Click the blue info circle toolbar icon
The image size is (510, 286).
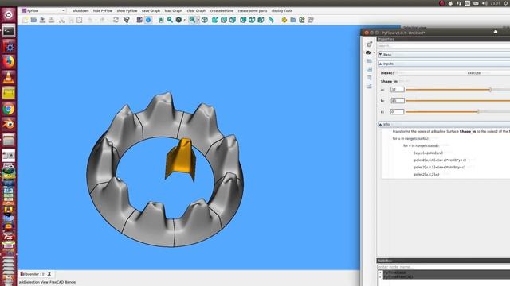(148, 20)
